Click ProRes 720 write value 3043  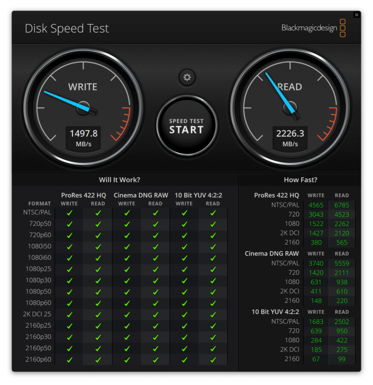(x=316, y=215)
